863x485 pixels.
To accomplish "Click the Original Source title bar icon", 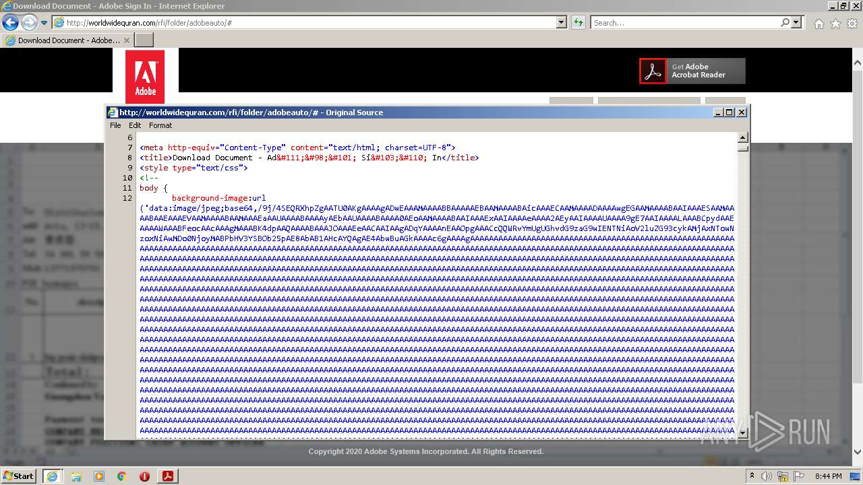I will (113, 112).
